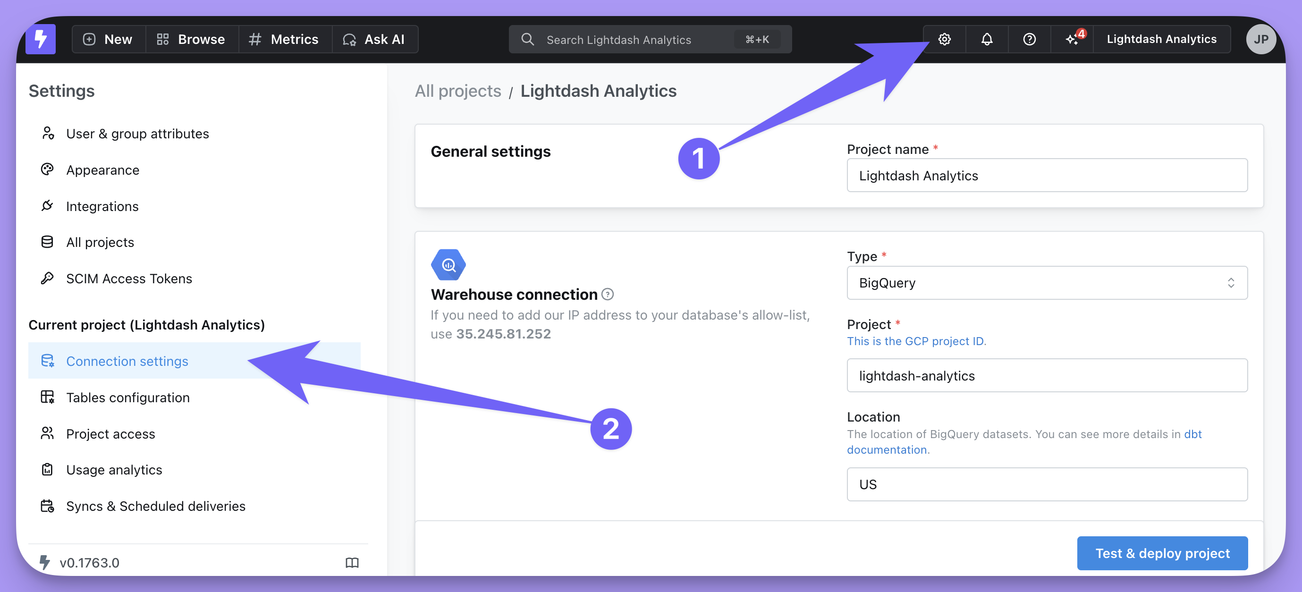
Task: Click the All projects breadcrumb
Action: click(457, 91)
